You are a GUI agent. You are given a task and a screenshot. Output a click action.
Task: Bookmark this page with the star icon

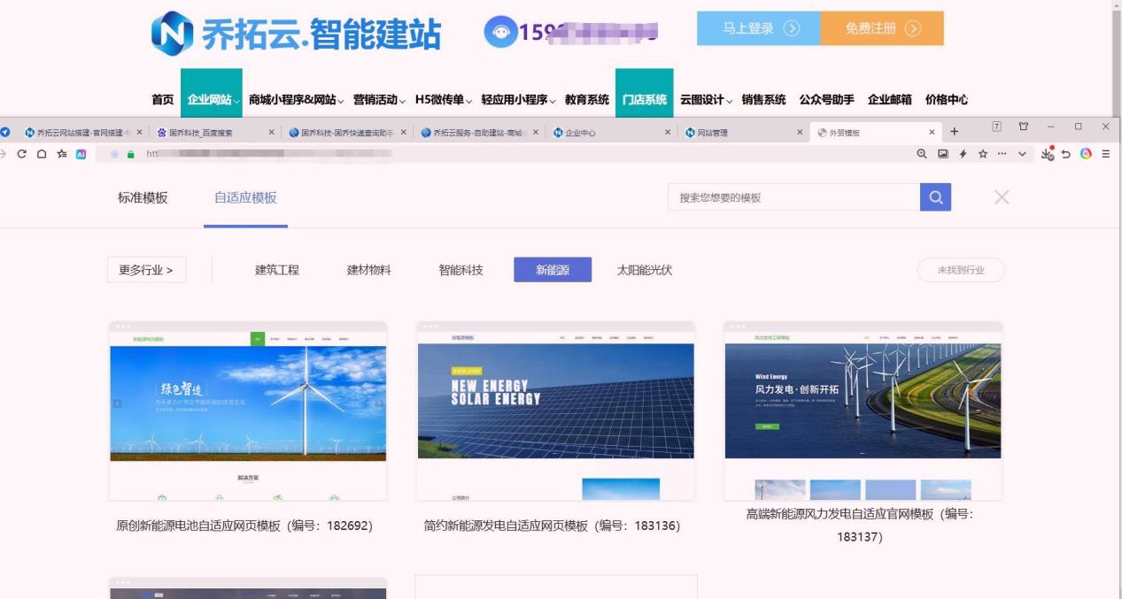[x=983, y=153]
